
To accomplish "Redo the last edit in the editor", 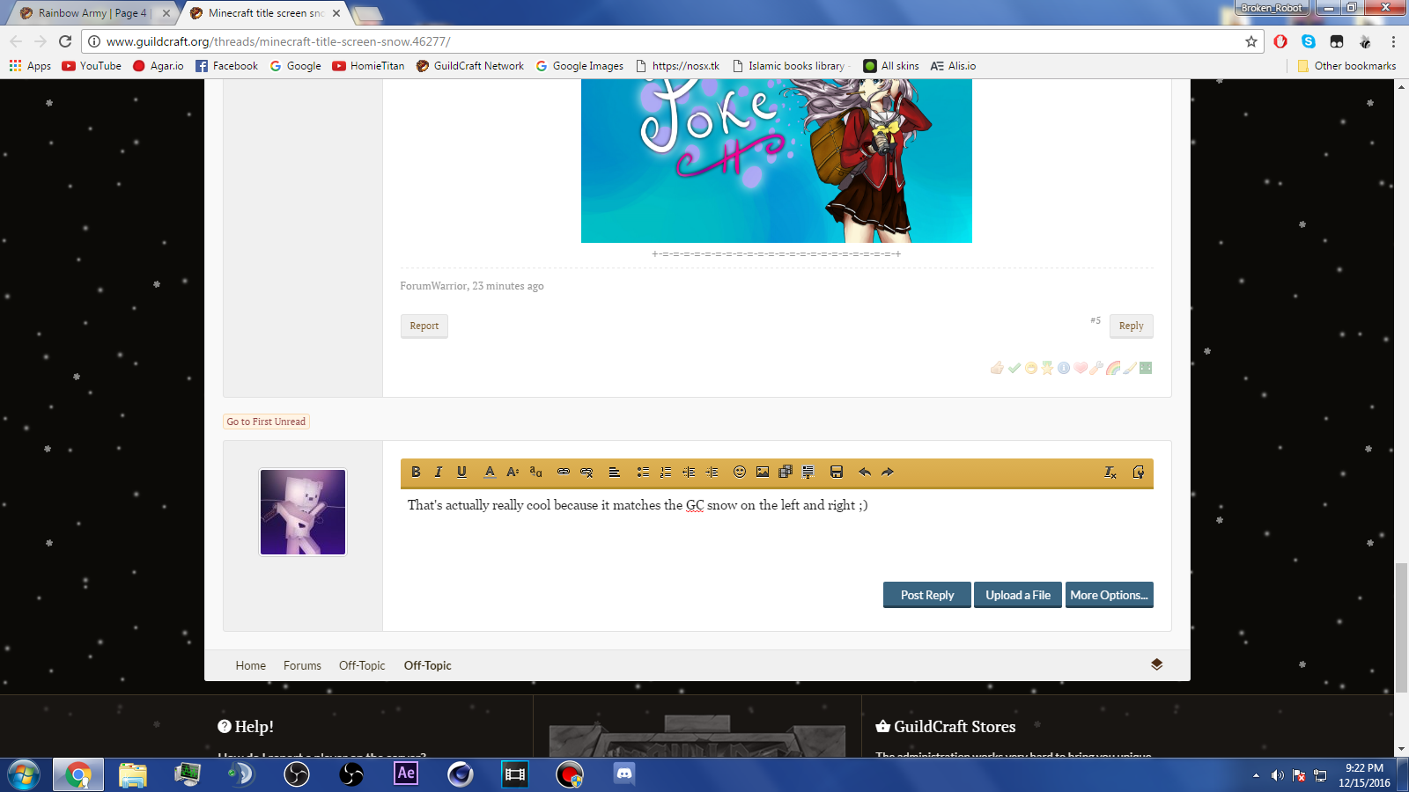I will point(888,473).
